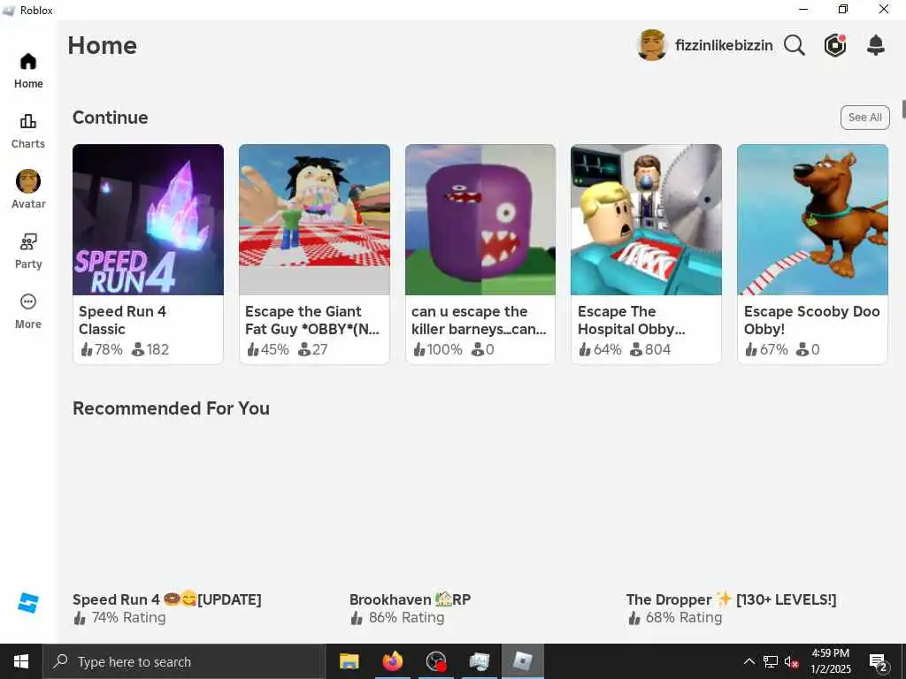Click Escape the Giant Fat Guy title
Viewport: 906px width, 679px height.
[312, 320]
